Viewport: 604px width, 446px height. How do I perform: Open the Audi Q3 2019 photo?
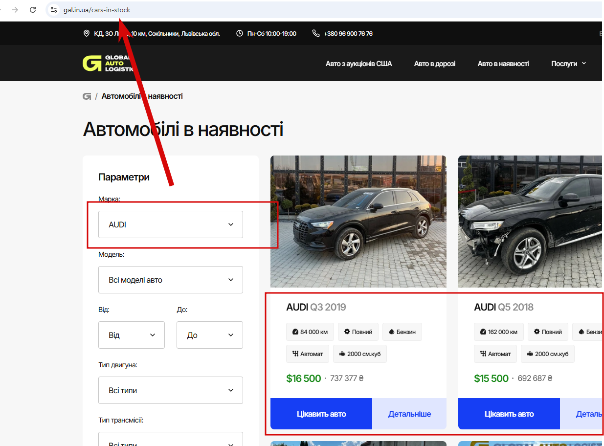click(358, 222)
